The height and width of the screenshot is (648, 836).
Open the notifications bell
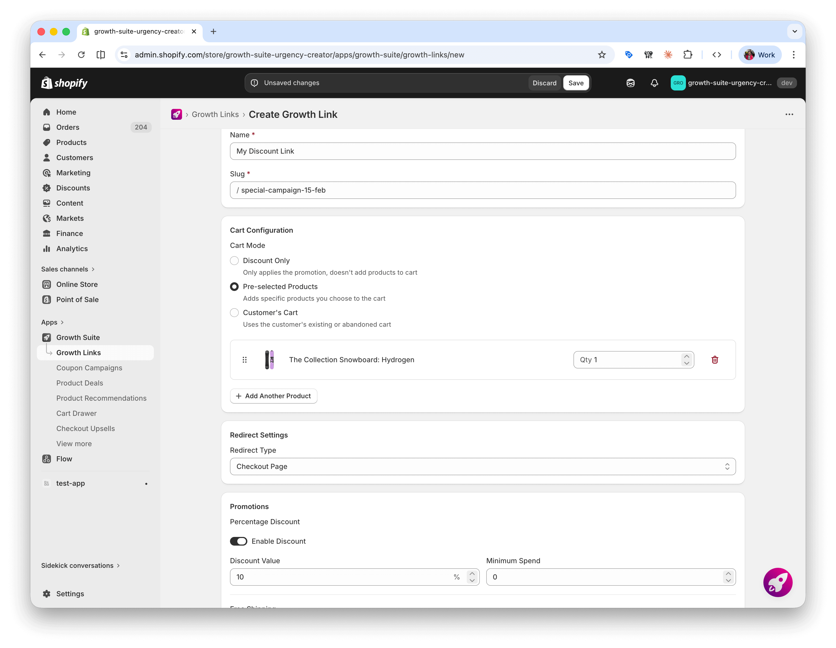click(x=654, y=83)
